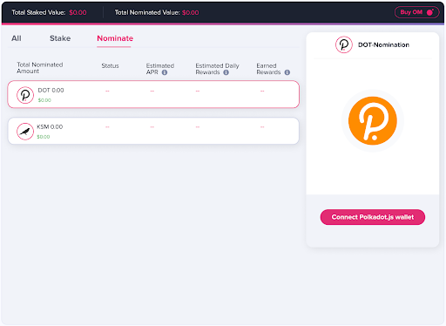Click the DOT-Nomination panel title
This screenshot has width=446, height=326.
pyautogui.click(x=383, y=44)
